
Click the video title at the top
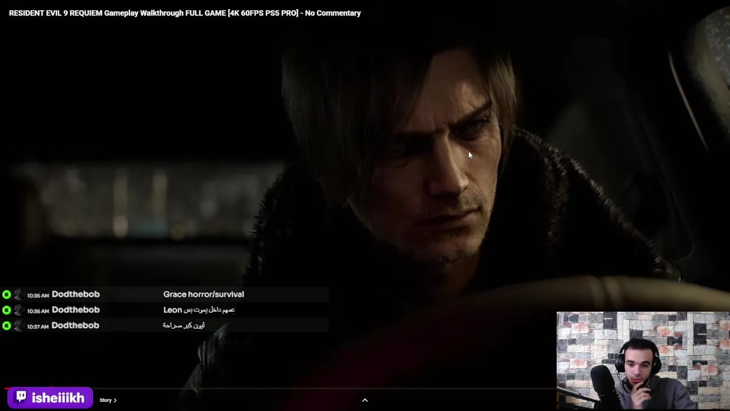[x=185, y=13]
